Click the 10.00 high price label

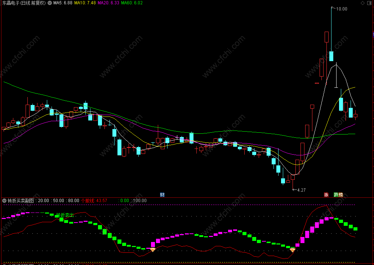342,9
